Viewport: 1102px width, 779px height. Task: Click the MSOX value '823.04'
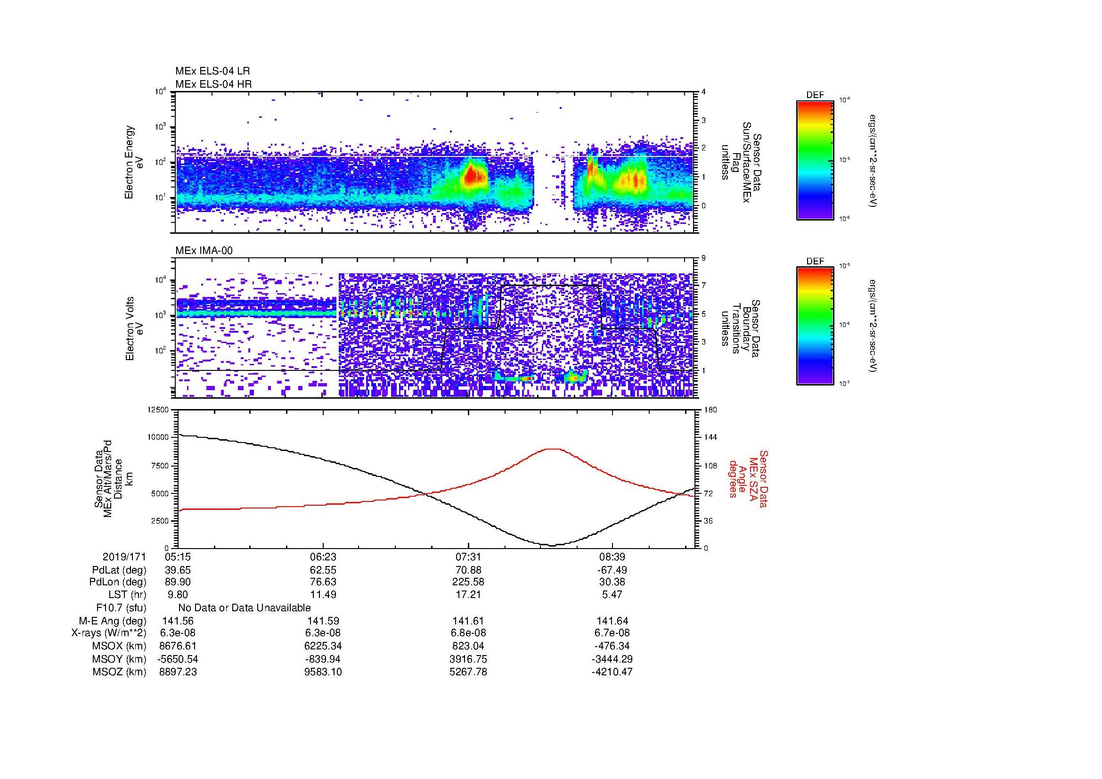coord(468,646)
